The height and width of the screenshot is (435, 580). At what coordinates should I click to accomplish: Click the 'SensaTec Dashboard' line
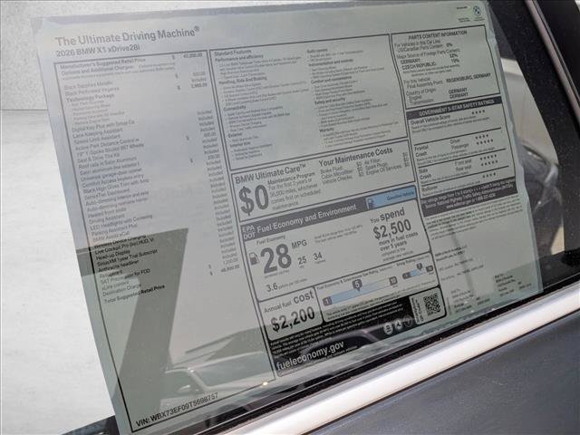pyautogui.click(x=107, y=195)
